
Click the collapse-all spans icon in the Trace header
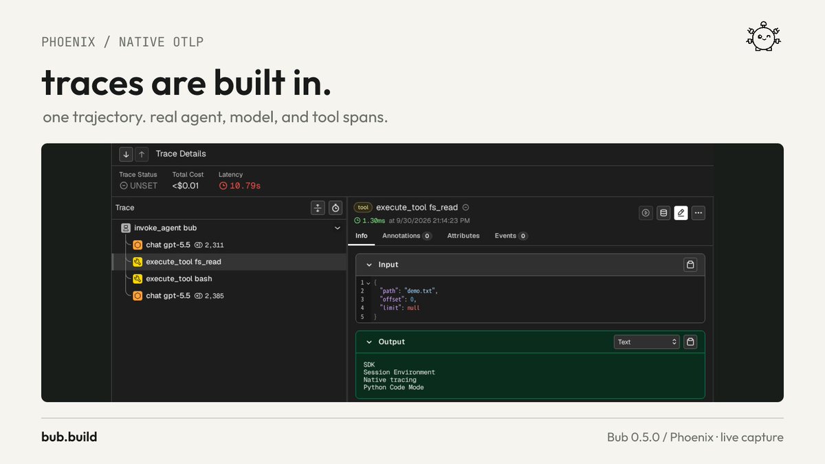click(x=318, y=208)
